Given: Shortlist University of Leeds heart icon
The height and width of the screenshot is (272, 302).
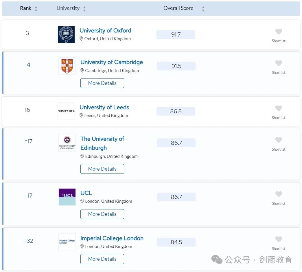Looking at the screenshot, I should tap(279, 108).
